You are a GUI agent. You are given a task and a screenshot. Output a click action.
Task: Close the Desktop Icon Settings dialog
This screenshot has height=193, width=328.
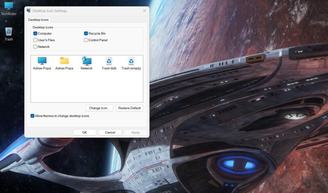(x=144, y=11)
